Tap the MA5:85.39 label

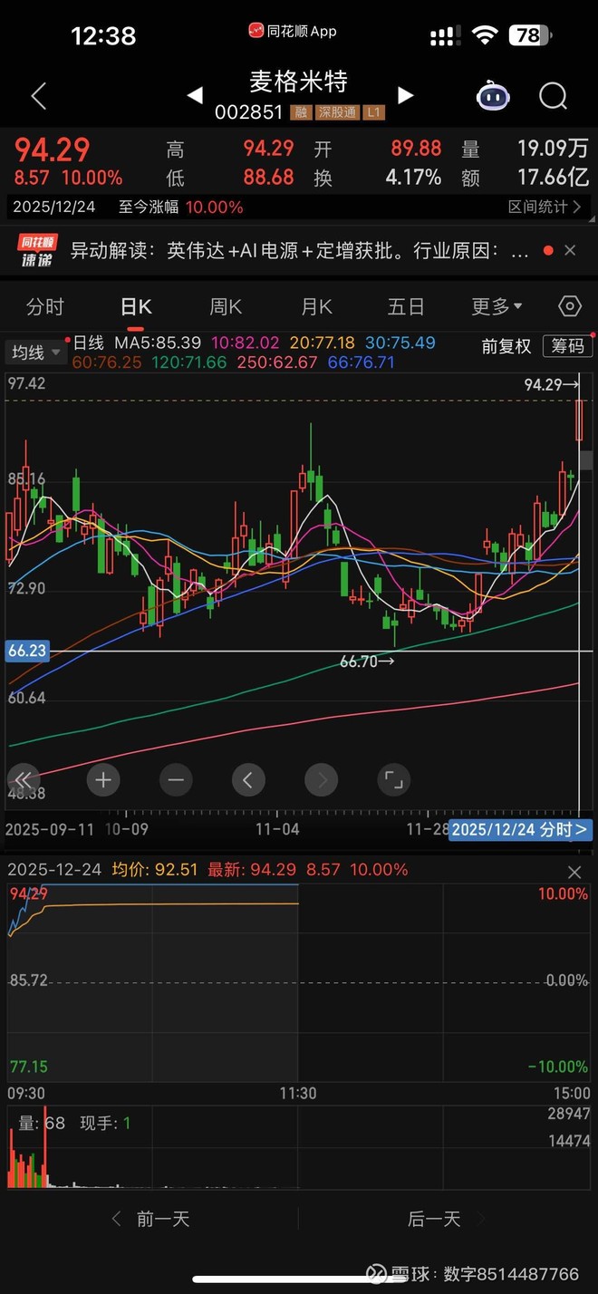[x=158, y=343]
